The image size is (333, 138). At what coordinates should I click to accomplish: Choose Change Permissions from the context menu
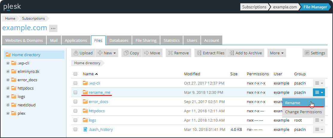tap(303, 112)
